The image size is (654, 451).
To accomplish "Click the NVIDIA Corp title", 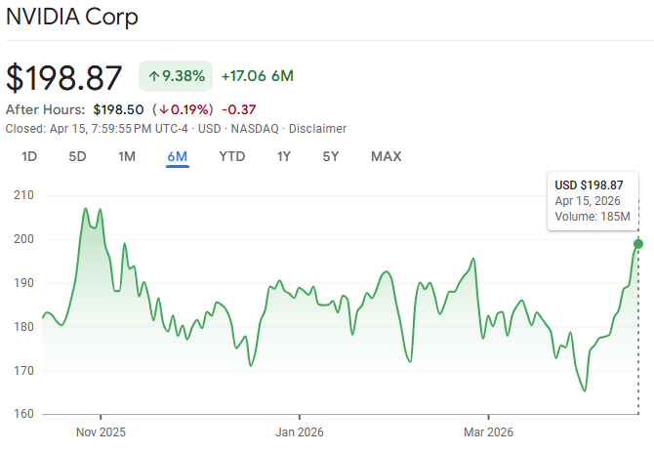I will 71,17.
